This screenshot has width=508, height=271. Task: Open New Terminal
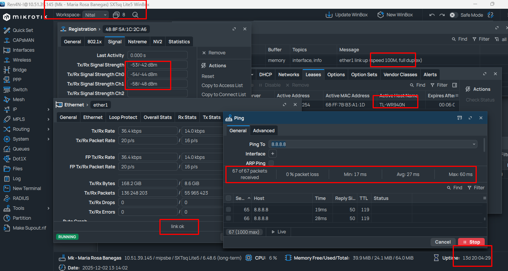[27, 188]
